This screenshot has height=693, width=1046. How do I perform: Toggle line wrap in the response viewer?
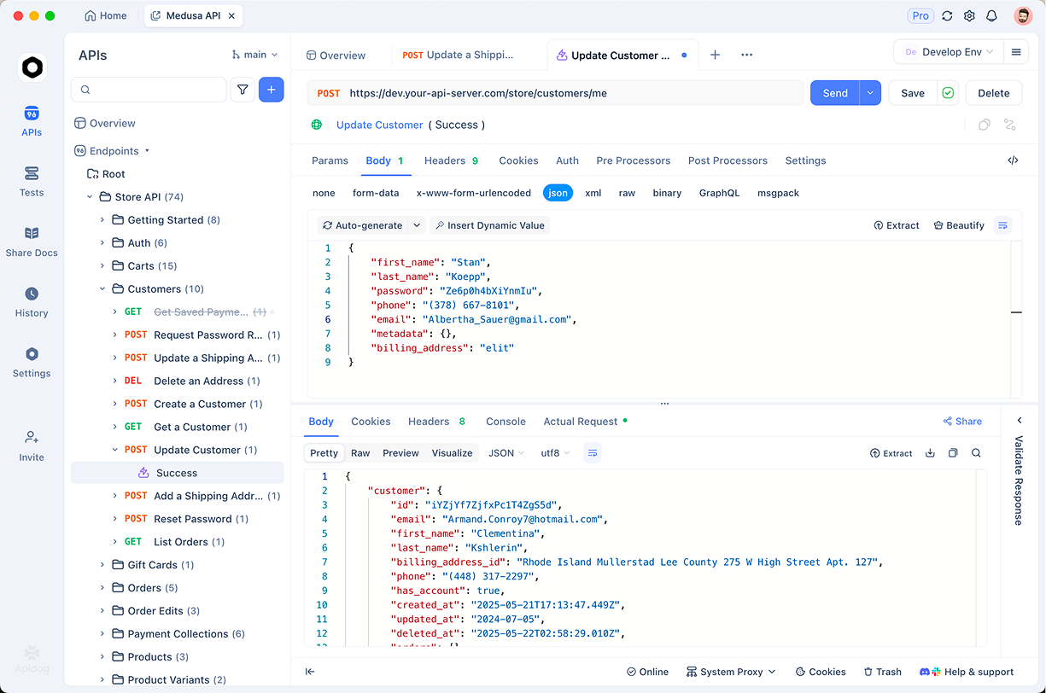click(x=593, y=453)
